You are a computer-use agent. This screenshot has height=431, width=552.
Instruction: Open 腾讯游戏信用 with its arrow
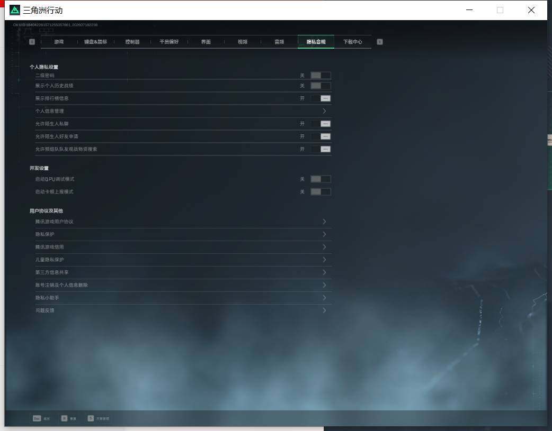324,247
